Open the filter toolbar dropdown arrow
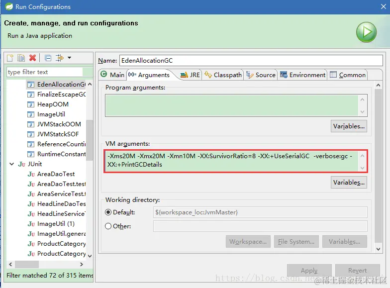 coord(70,58)
